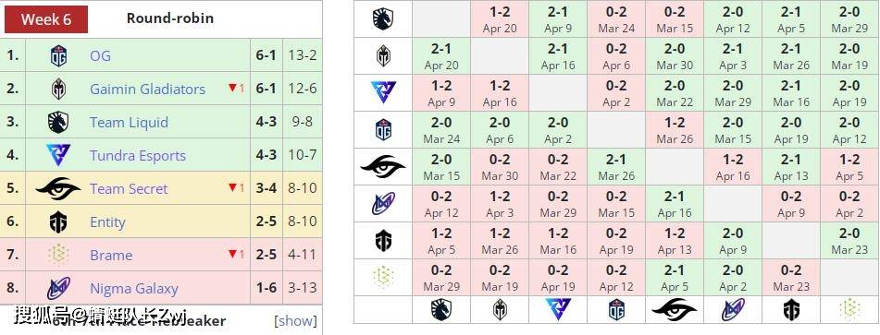Open the Tundra Esports team link
Image resolution: width=880 pixels, height=335 pixels.
tap(138, 155)
